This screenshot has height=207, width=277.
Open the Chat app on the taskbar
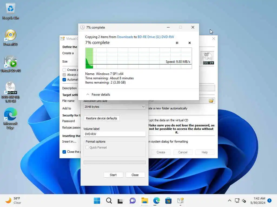tap(133, 201)
